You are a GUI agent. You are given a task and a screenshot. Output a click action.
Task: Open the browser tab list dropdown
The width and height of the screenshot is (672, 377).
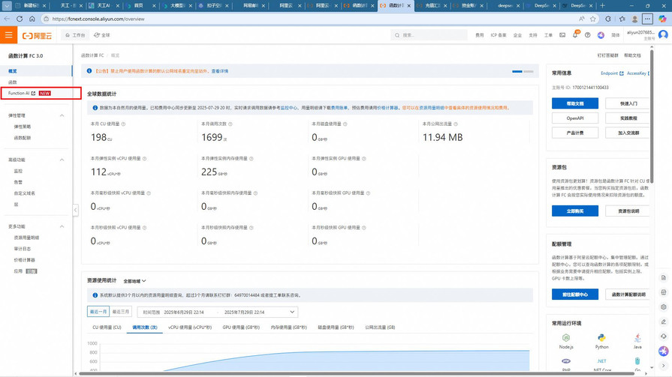click(7, 5)
